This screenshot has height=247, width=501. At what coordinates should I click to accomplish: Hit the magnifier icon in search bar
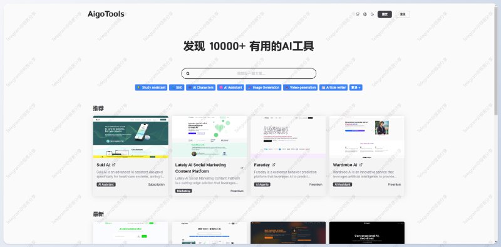click(188, 73)
